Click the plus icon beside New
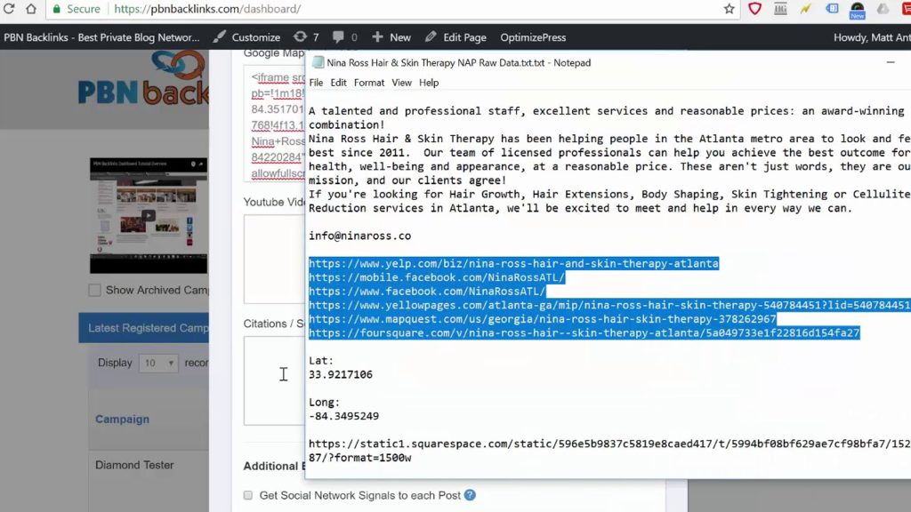The width and height of the screenshot is (911, 512). point(377,37)
